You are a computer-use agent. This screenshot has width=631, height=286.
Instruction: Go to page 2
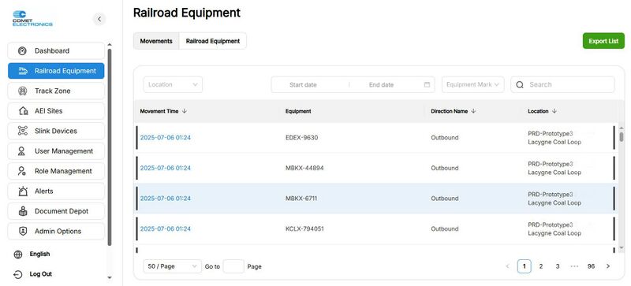click(541, 266)
